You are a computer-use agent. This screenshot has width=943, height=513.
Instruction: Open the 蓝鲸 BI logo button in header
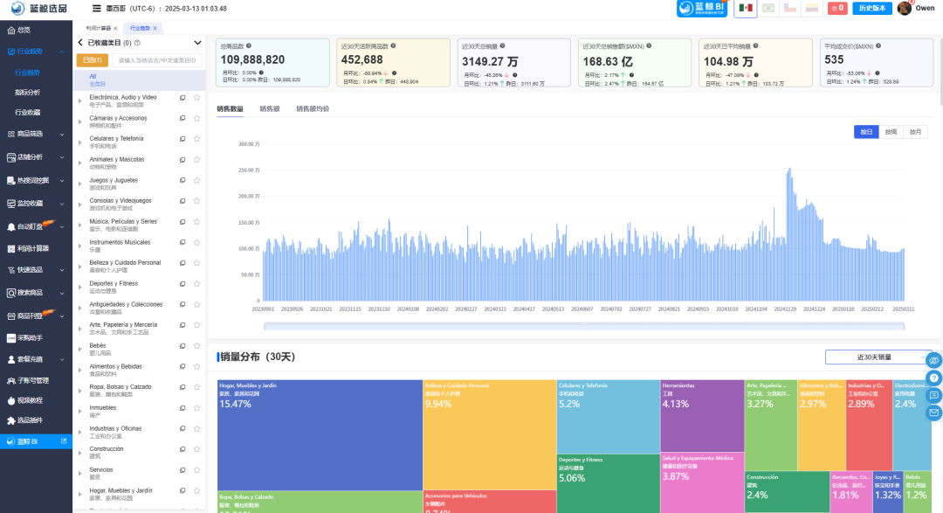[701, 8]
